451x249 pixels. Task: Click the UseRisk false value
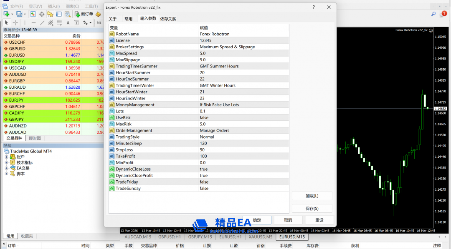point(204,118)
